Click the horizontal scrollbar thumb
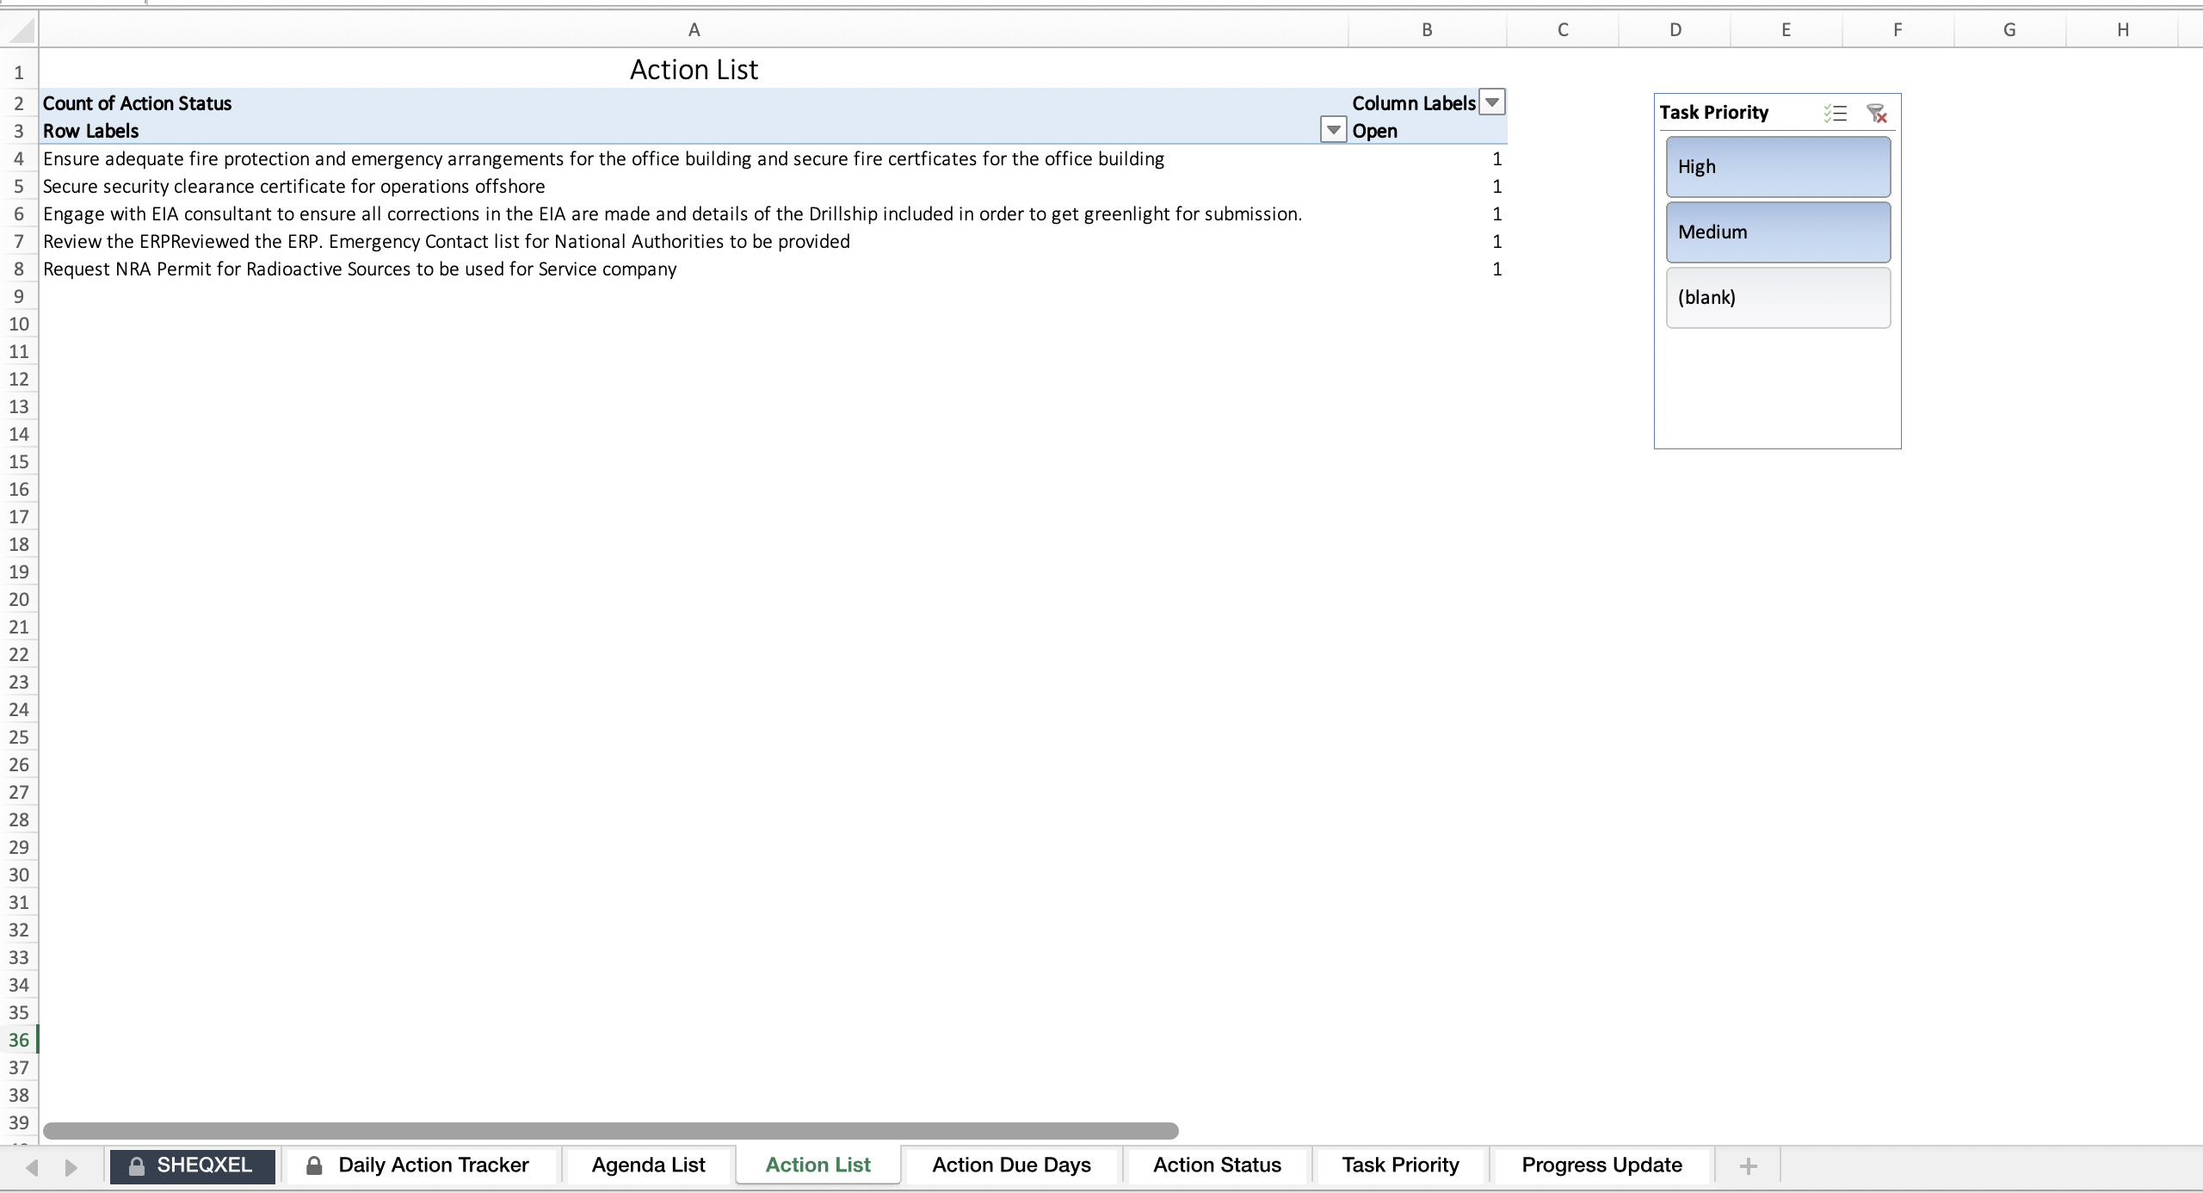The height and width of the screenshot is (1193, 2203). (x=610, y=1130)
